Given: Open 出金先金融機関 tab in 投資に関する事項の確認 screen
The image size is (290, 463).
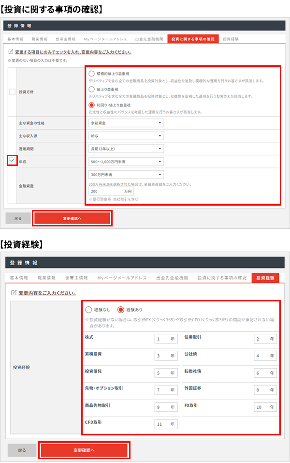Looking at the screenshot, I should [x=149, y=39].
